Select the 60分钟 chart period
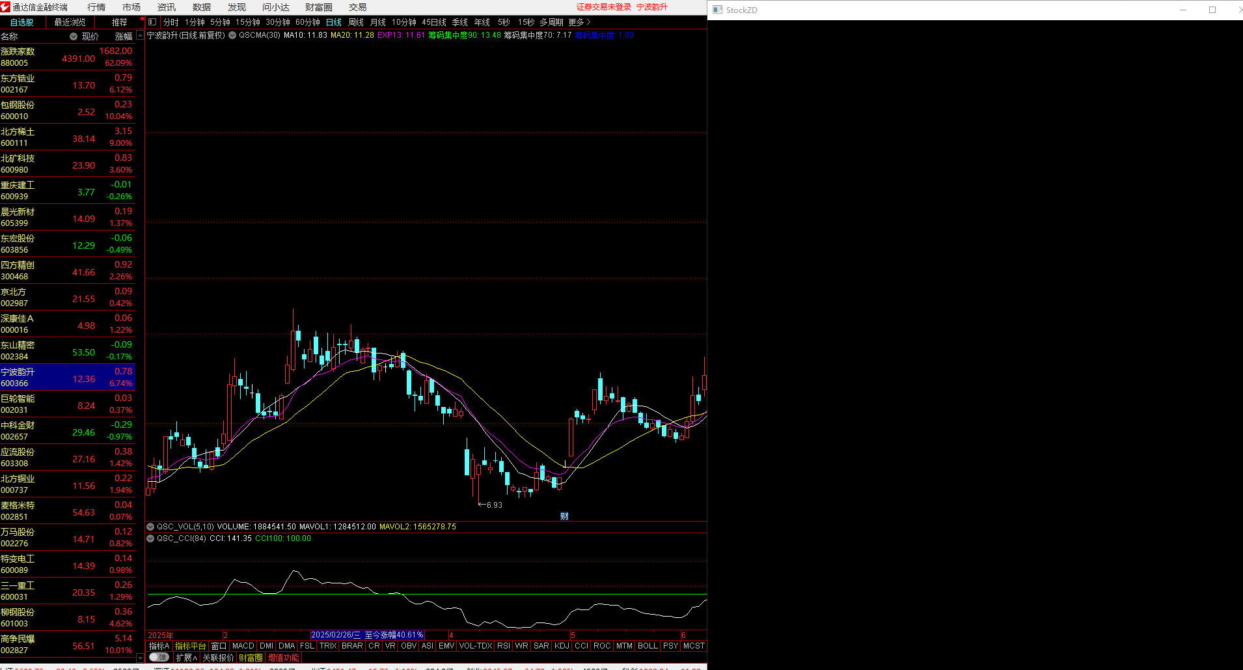 [308, 22]
